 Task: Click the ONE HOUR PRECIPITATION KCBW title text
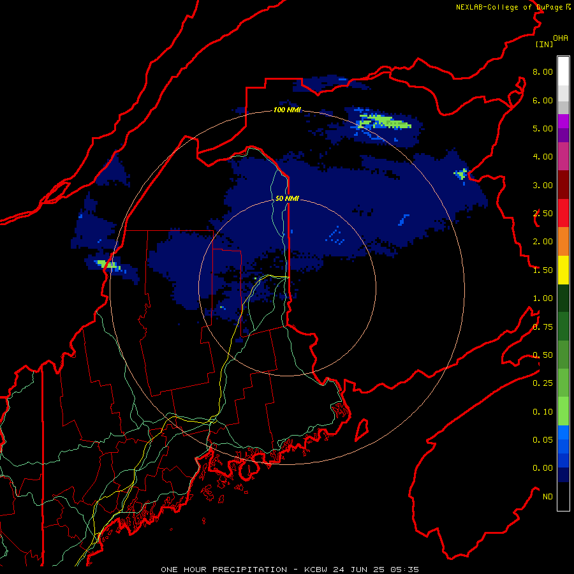[x=290, y=570]
